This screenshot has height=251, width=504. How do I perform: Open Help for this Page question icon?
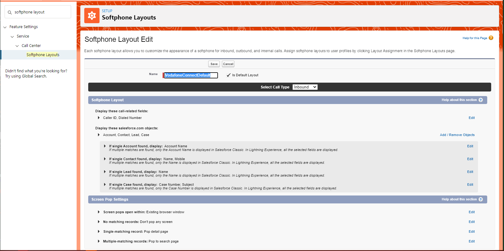[x=491, y=38]
